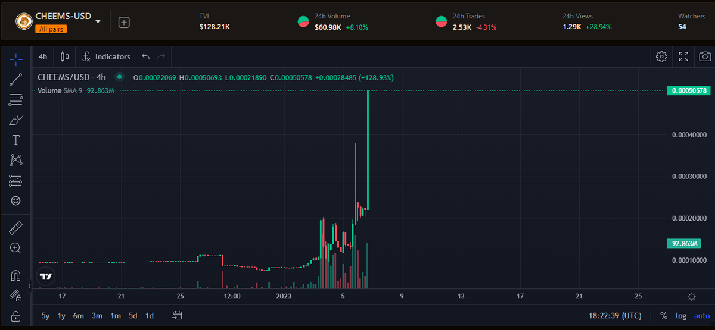715x330 pixels.
Task: Select the ruler measure tool
Action: [16, 228]
